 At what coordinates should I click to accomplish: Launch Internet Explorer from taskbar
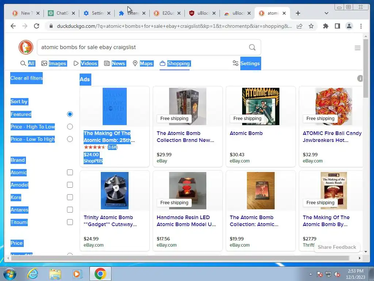coord(32,274)
